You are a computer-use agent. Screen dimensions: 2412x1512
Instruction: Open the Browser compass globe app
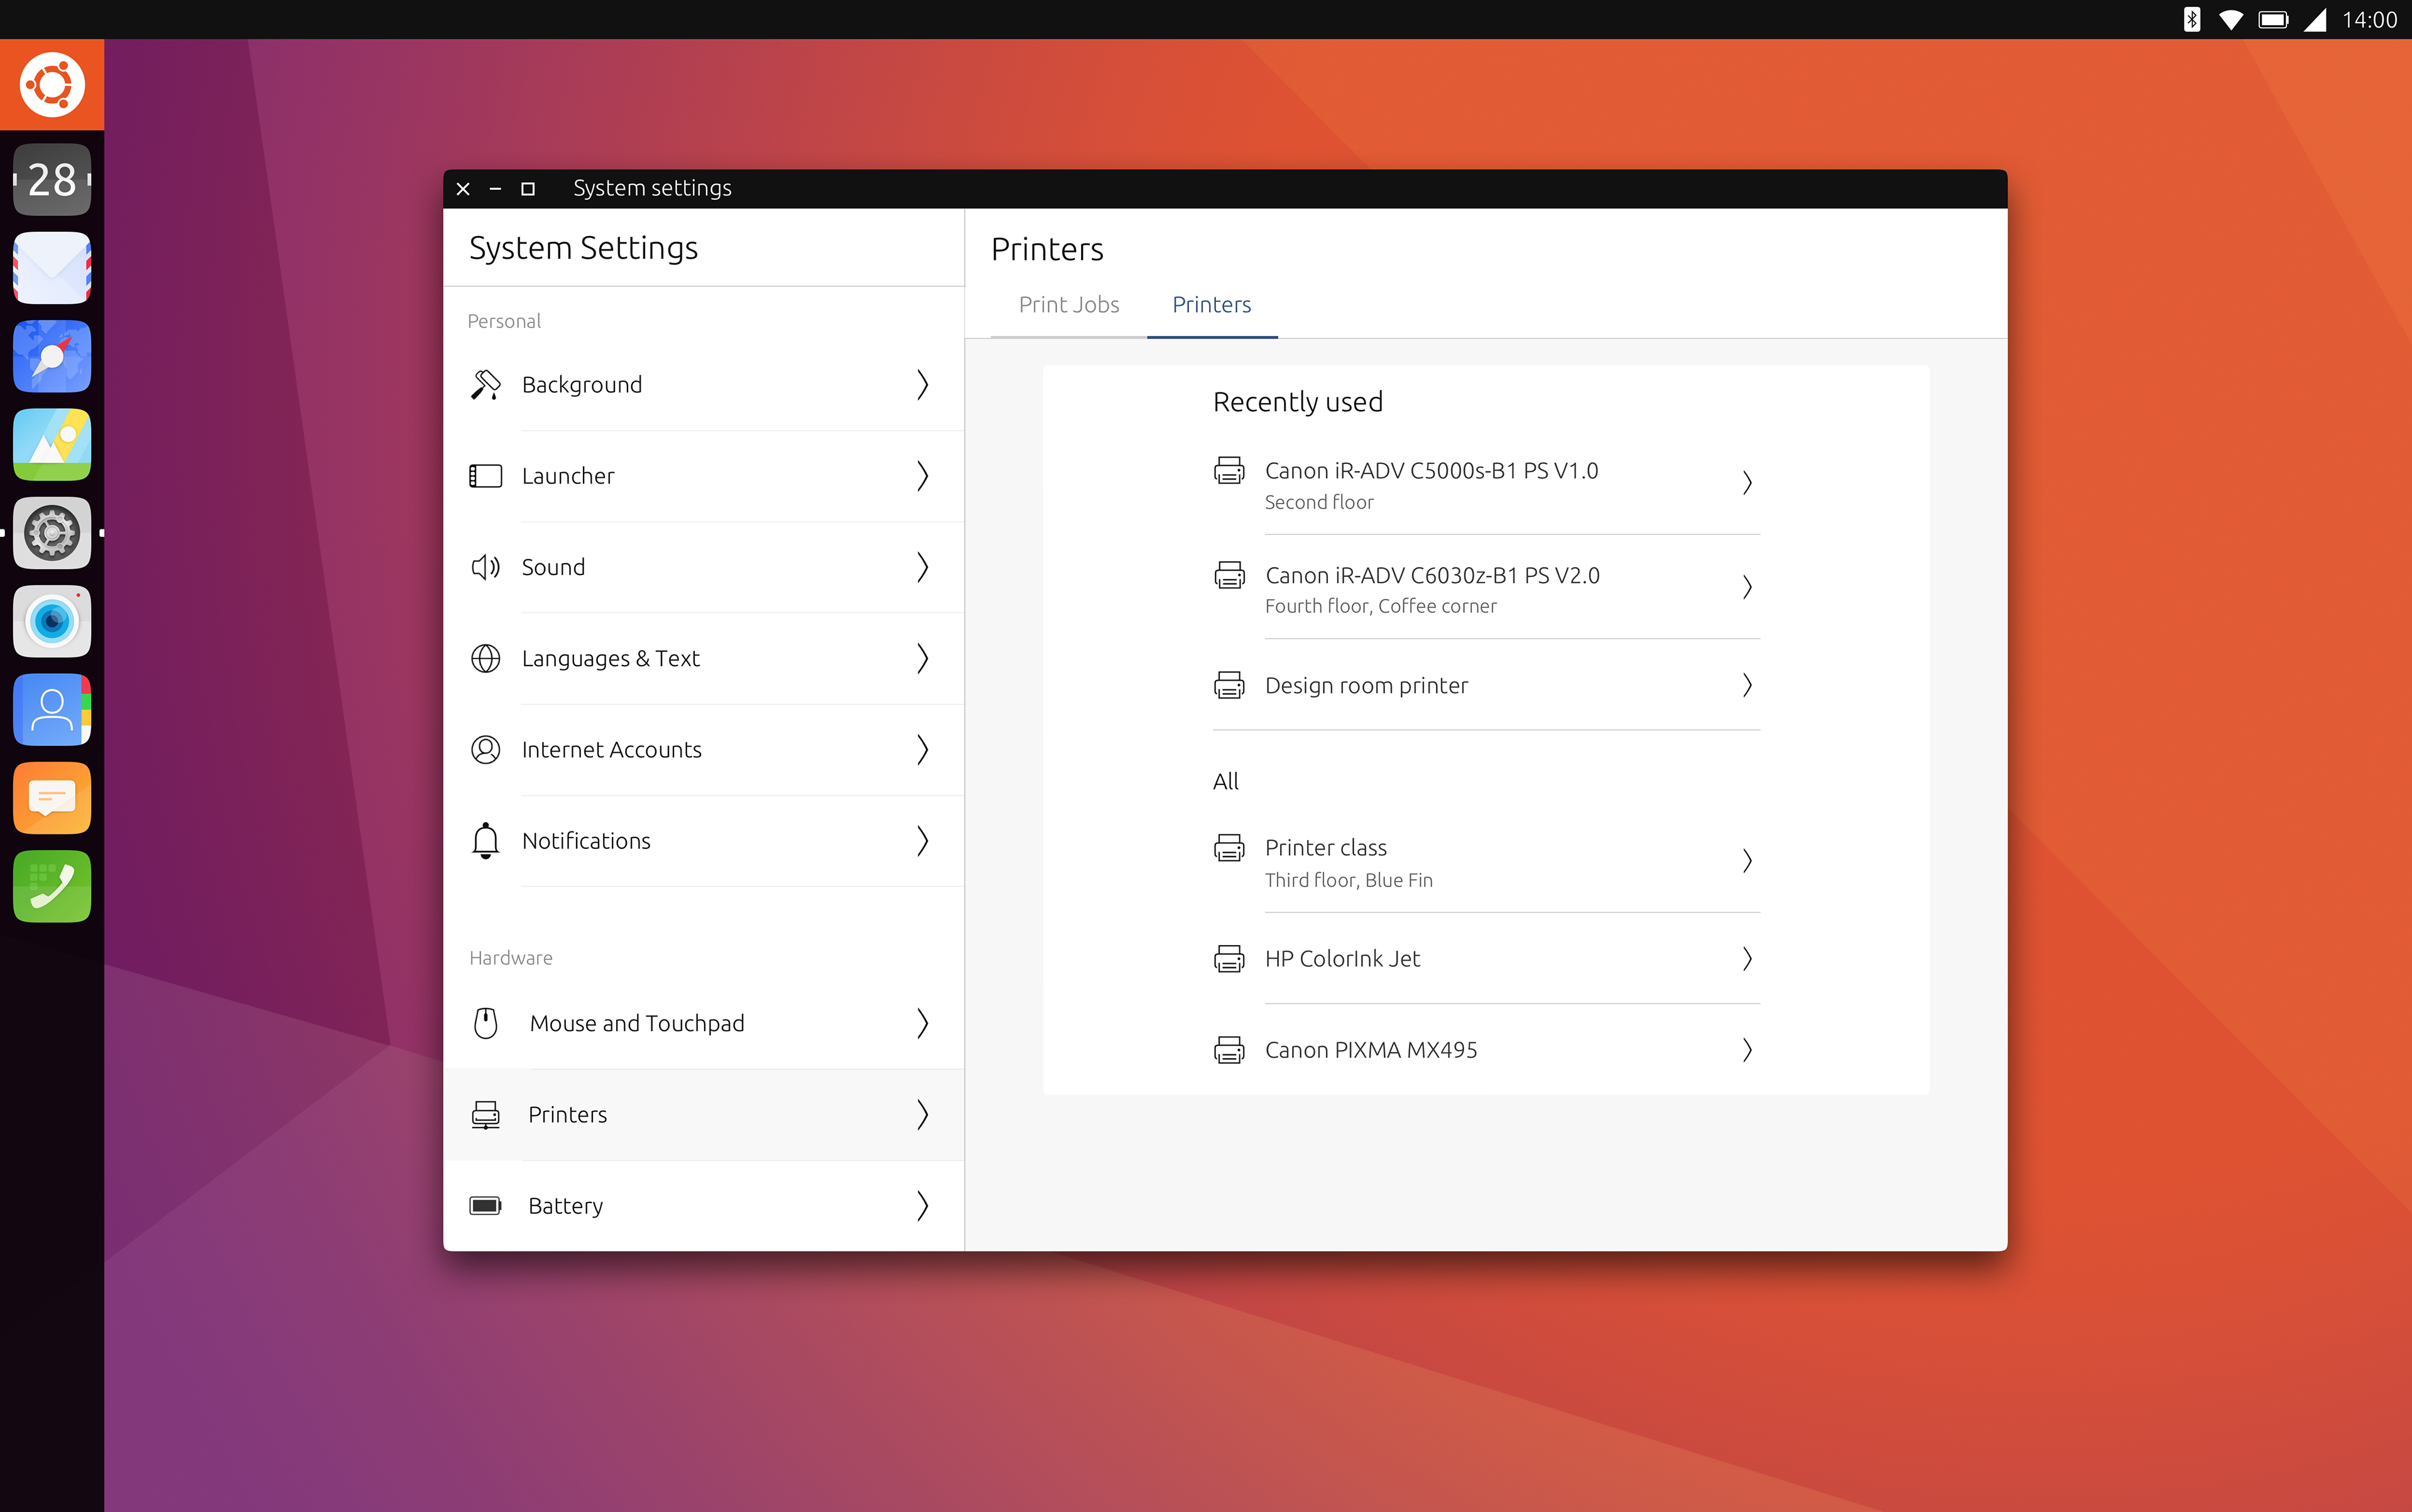coord(52,356)
